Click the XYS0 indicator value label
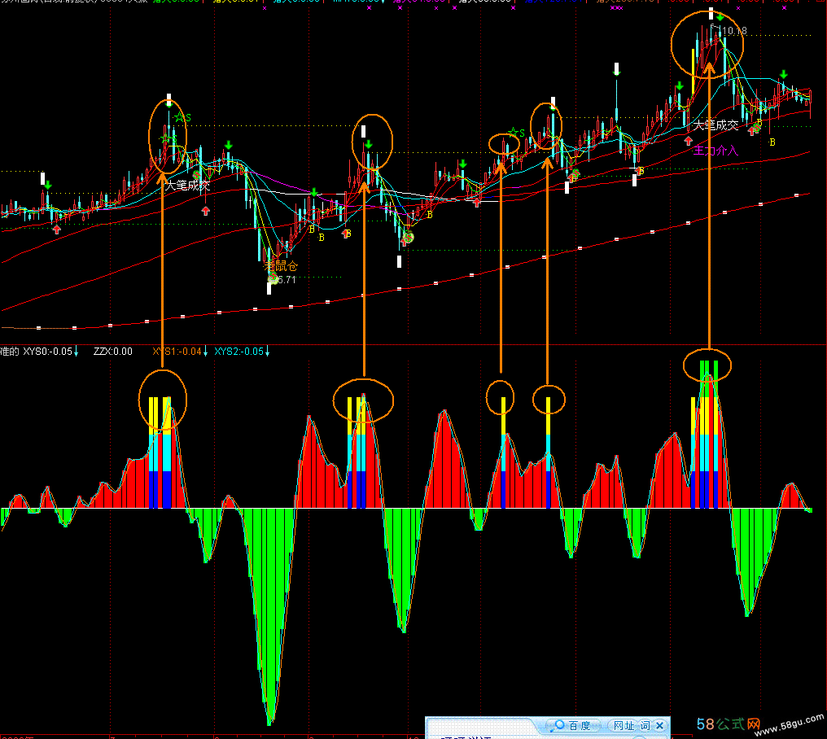Screen dimensions: 827x739 point(49,352)
